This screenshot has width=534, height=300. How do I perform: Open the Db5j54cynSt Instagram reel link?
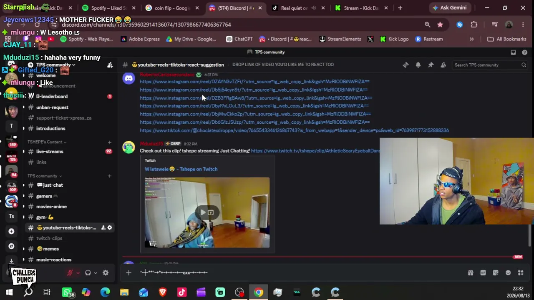(x=254, y=90)
